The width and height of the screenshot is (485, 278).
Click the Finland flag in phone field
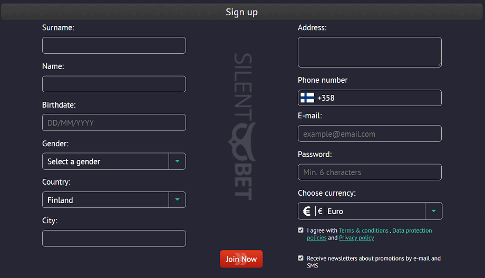coord(307,98)
